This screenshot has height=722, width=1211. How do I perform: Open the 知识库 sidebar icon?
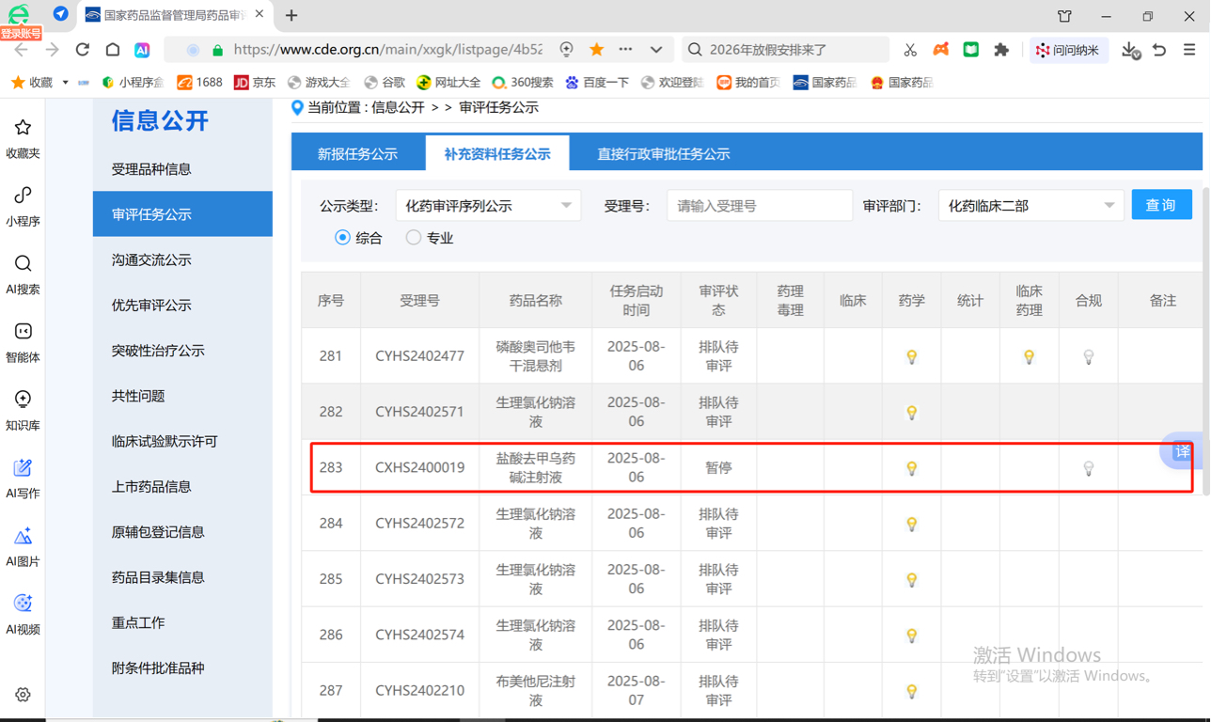pyautogui.click(x=23, y=410)
